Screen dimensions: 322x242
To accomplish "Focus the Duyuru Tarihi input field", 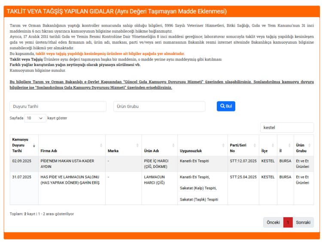I will pyautogui.click(x=58, y=106).
